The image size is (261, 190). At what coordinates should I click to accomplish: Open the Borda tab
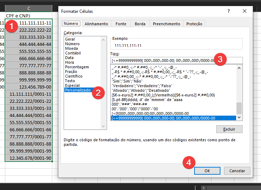[140, 24]
